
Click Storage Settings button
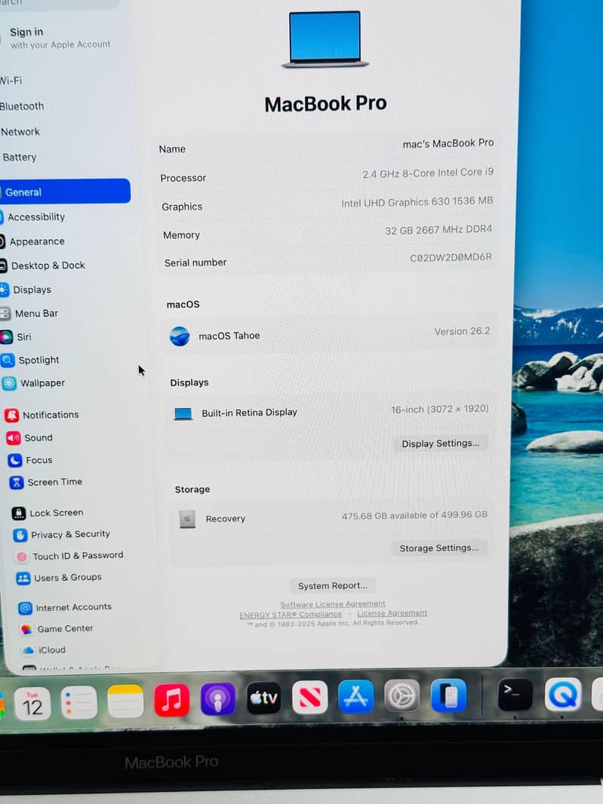[x=438, y=548]
